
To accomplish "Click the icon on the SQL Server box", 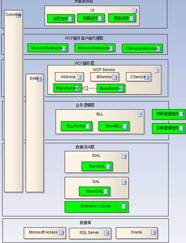I will pyautogui.click(x=106, y=233).
